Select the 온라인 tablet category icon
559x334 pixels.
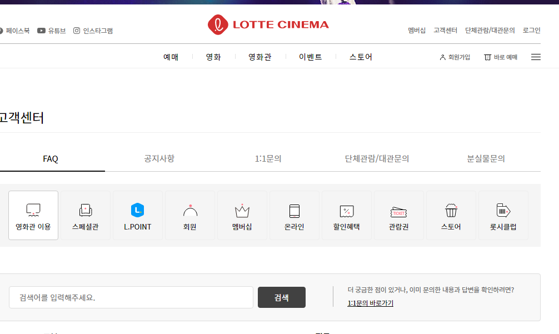[295, 215]
